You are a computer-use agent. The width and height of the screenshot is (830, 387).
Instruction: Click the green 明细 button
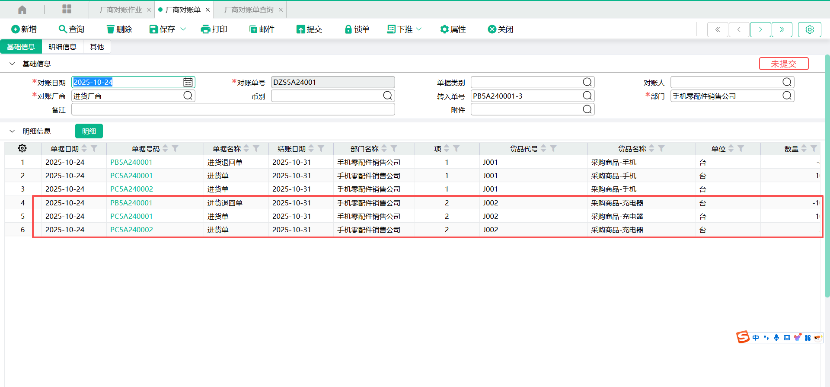click(89, 131)
